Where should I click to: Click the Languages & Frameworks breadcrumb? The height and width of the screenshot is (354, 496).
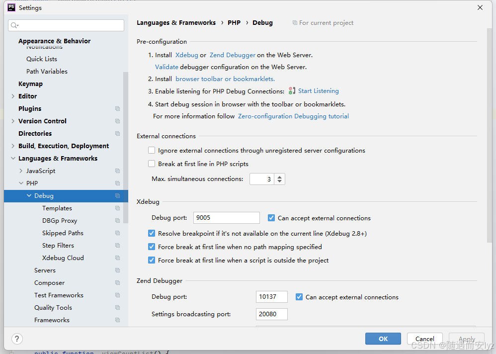[176, 23]
